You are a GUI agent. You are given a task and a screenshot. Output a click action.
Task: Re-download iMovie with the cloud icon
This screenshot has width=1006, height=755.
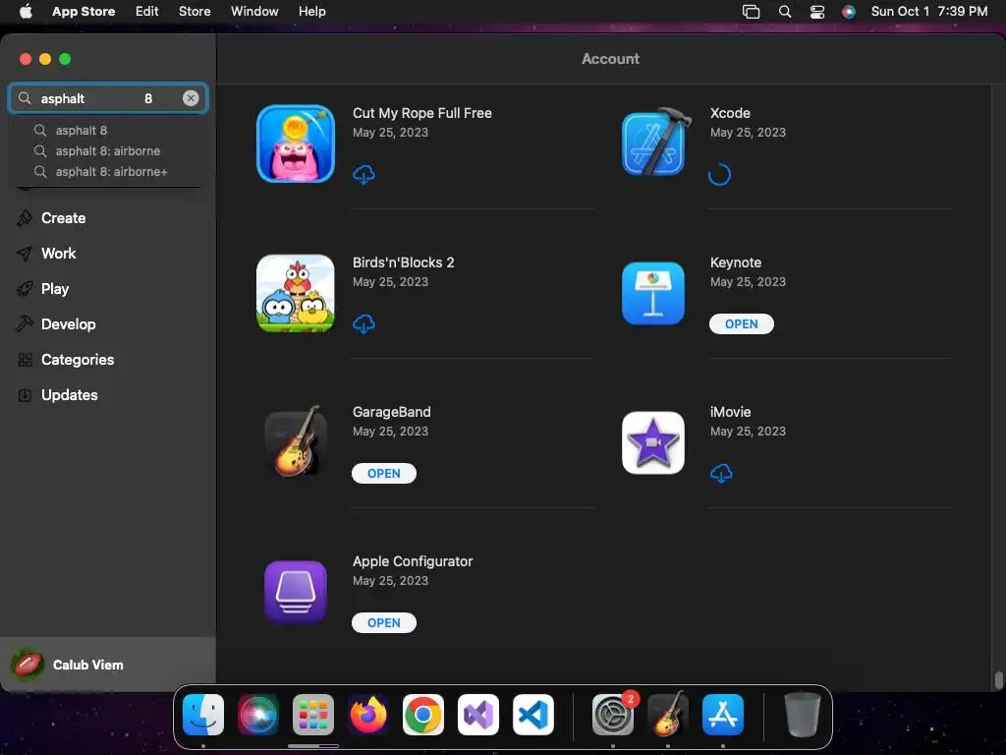pos(721,474)
